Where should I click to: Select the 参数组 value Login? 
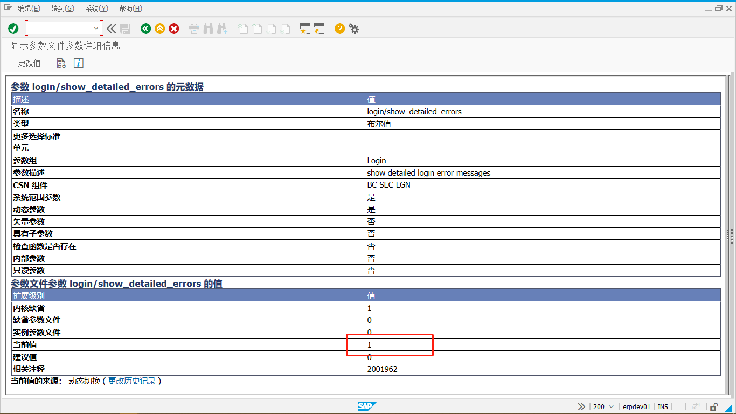(377, 161)
